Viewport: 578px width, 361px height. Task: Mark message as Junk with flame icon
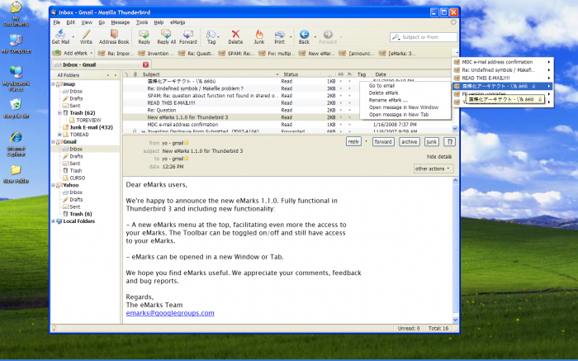click(259, 37)
